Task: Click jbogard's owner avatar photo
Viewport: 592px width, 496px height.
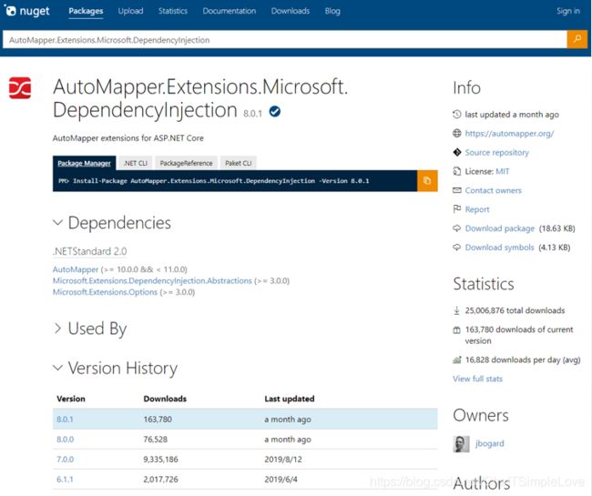Action: coord(461,444)
